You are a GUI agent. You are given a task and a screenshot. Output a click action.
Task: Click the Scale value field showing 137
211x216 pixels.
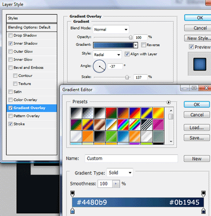140,77
